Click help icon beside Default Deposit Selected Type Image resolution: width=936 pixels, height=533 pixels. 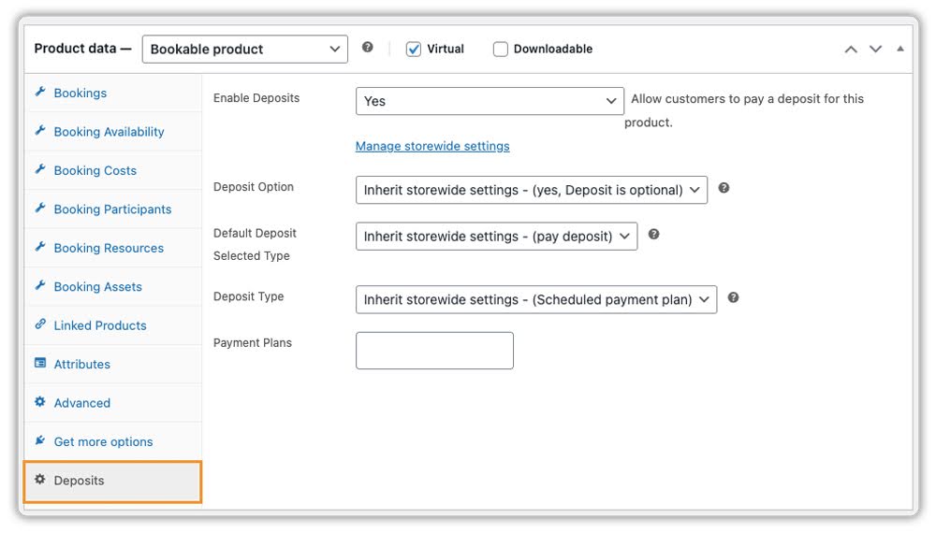tap(653, 235)
